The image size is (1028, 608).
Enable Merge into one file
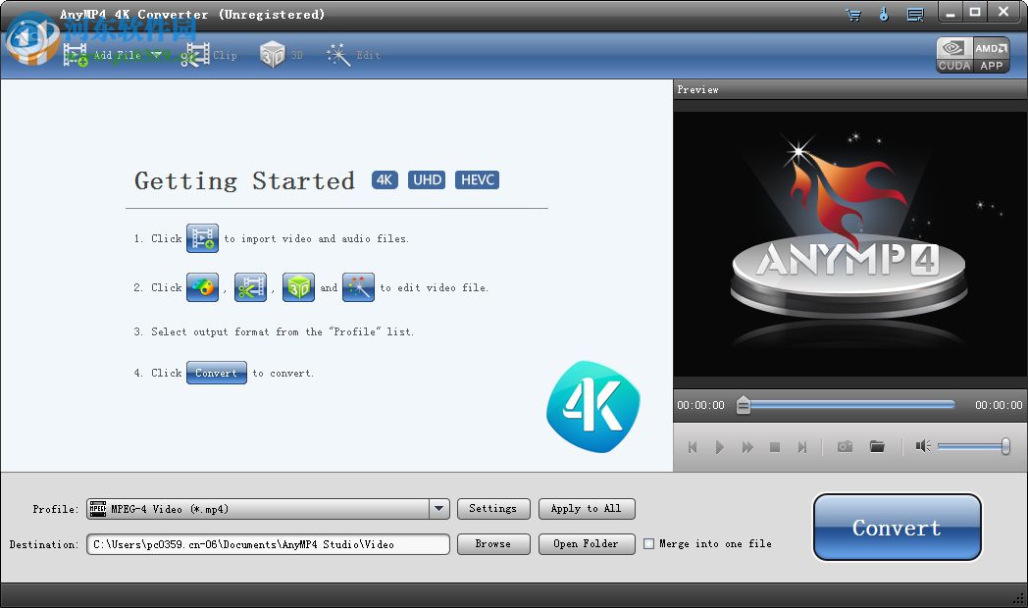coord(648,543)
